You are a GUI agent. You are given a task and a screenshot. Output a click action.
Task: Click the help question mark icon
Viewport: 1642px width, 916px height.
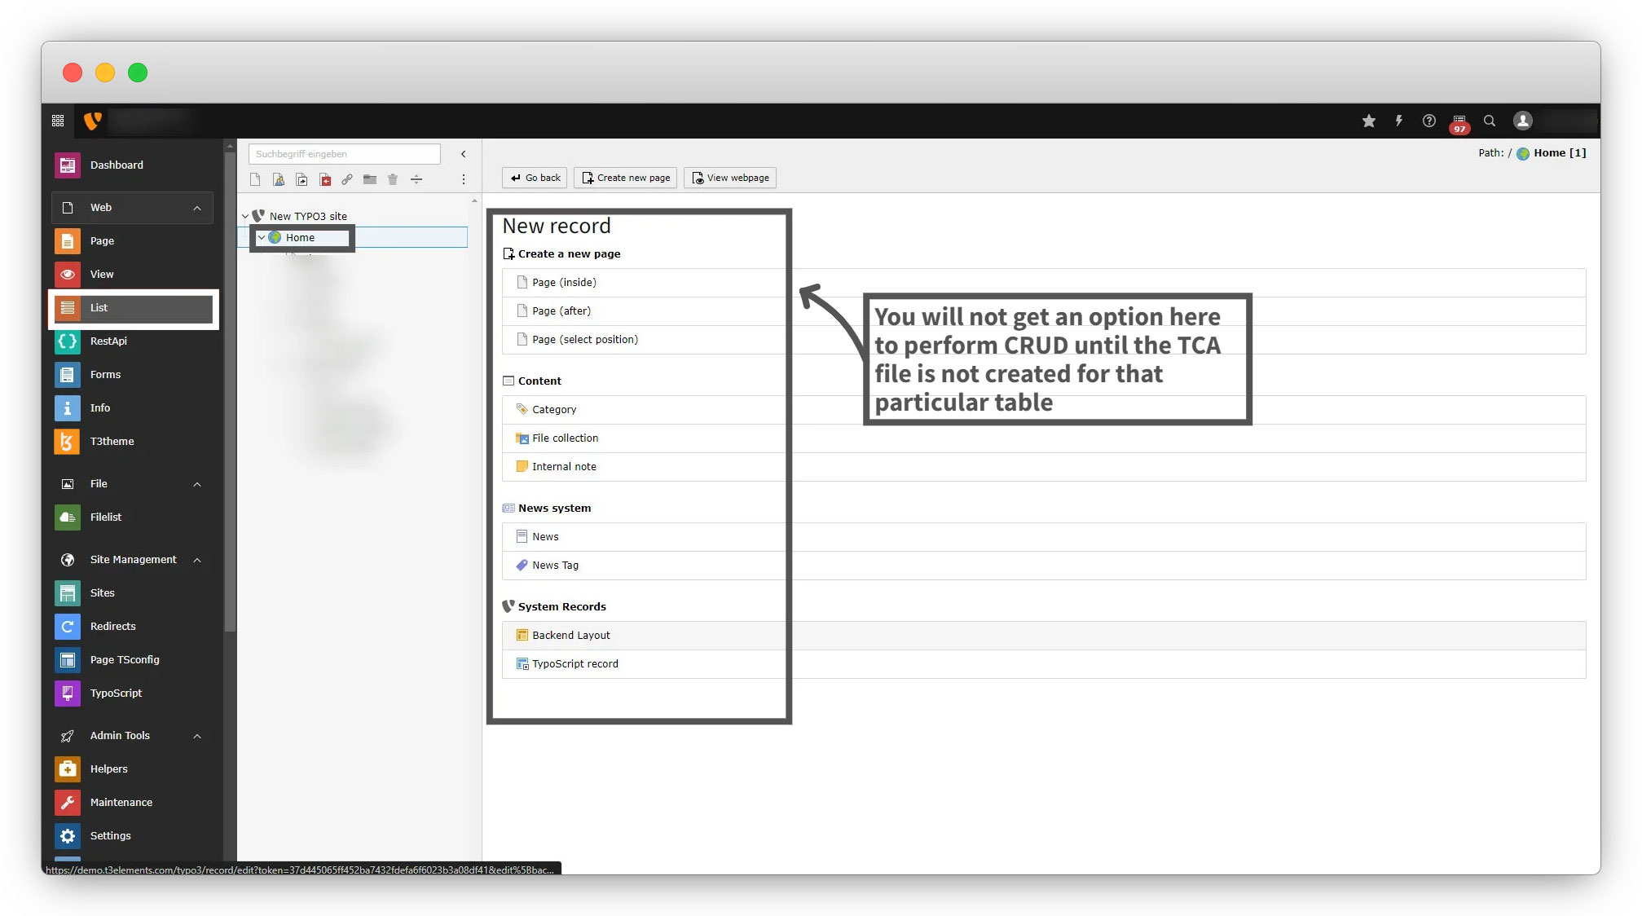tap(1428, 121)
